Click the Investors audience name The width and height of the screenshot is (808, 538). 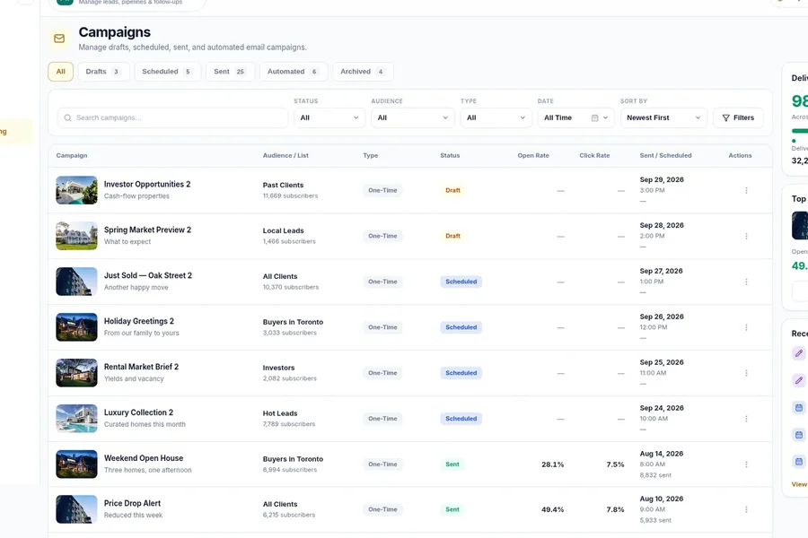pyautogui.click(x=279, y=369)
